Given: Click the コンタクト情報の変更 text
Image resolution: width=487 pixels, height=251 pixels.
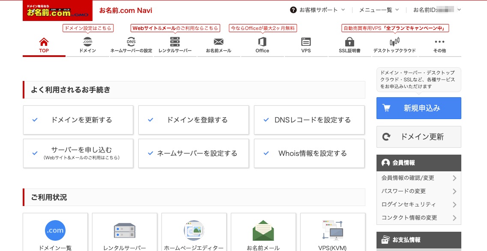Looking at the screenshot, I should (409, 218).
